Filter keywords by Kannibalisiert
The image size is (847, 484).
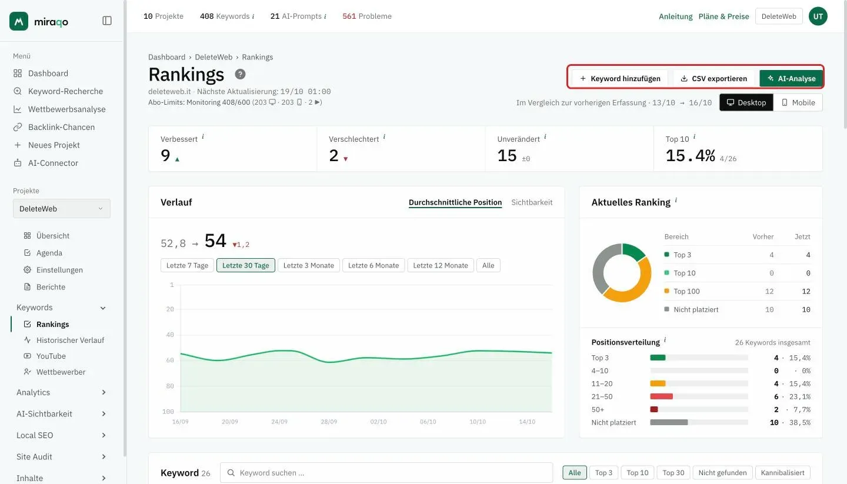click(x=783, y=473)
